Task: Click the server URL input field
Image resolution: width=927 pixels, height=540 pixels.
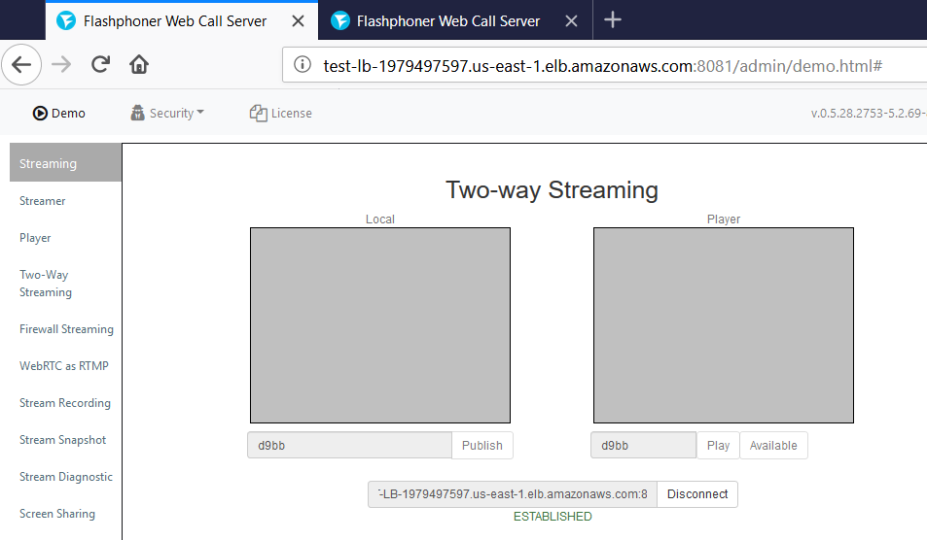Action: click(x=513, y=494)
